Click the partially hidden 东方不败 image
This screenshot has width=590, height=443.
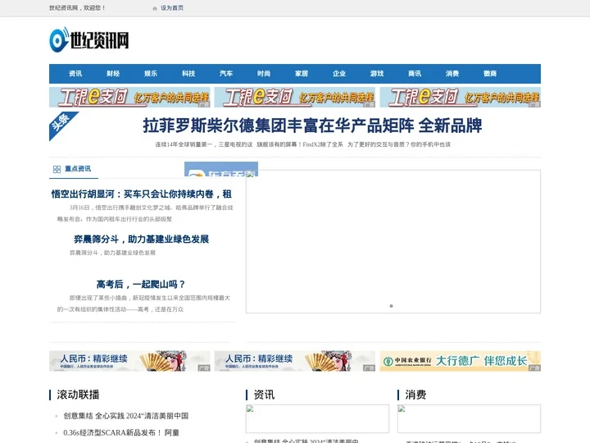[221, 169]
